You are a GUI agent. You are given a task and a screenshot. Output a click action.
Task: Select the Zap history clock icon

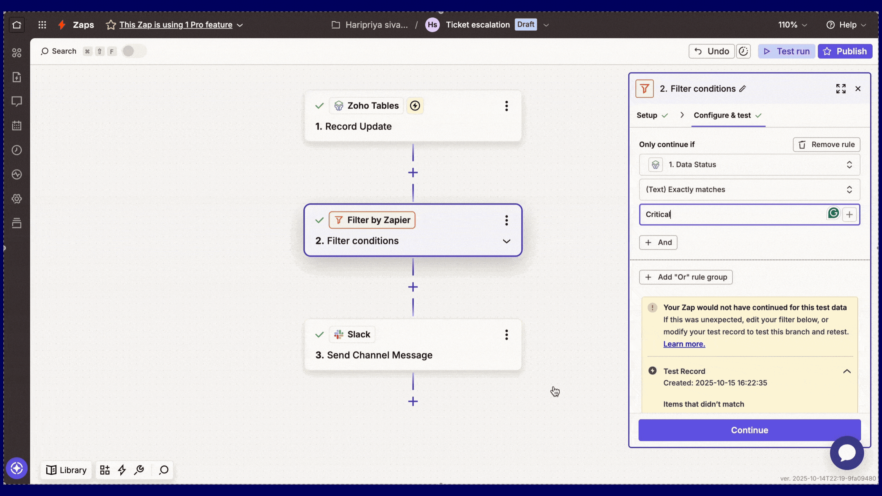click(x=16, y=150)
